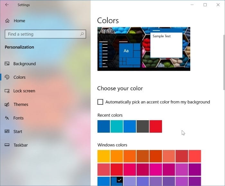The image size is (225, 186).
Task: Pick the red recent color
Action: 156,126
